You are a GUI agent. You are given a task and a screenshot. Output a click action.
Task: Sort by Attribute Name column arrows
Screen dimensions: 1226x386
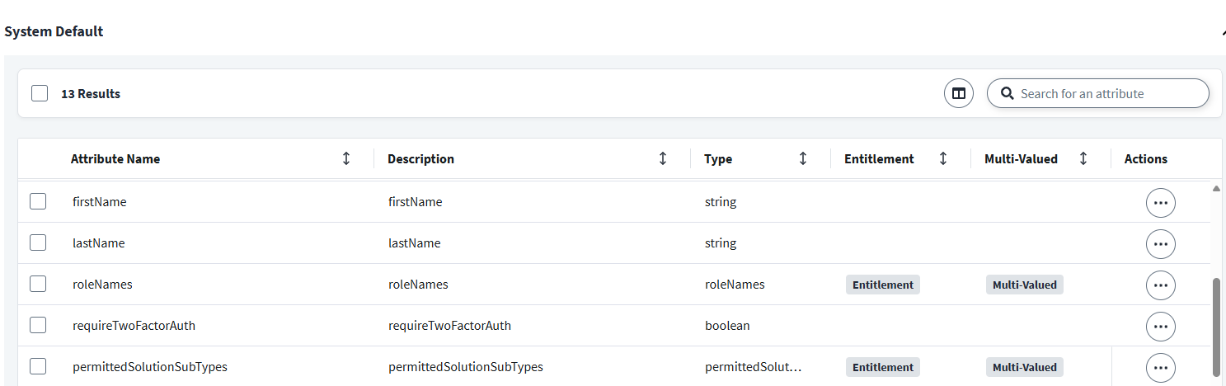(x=346, y=158)
